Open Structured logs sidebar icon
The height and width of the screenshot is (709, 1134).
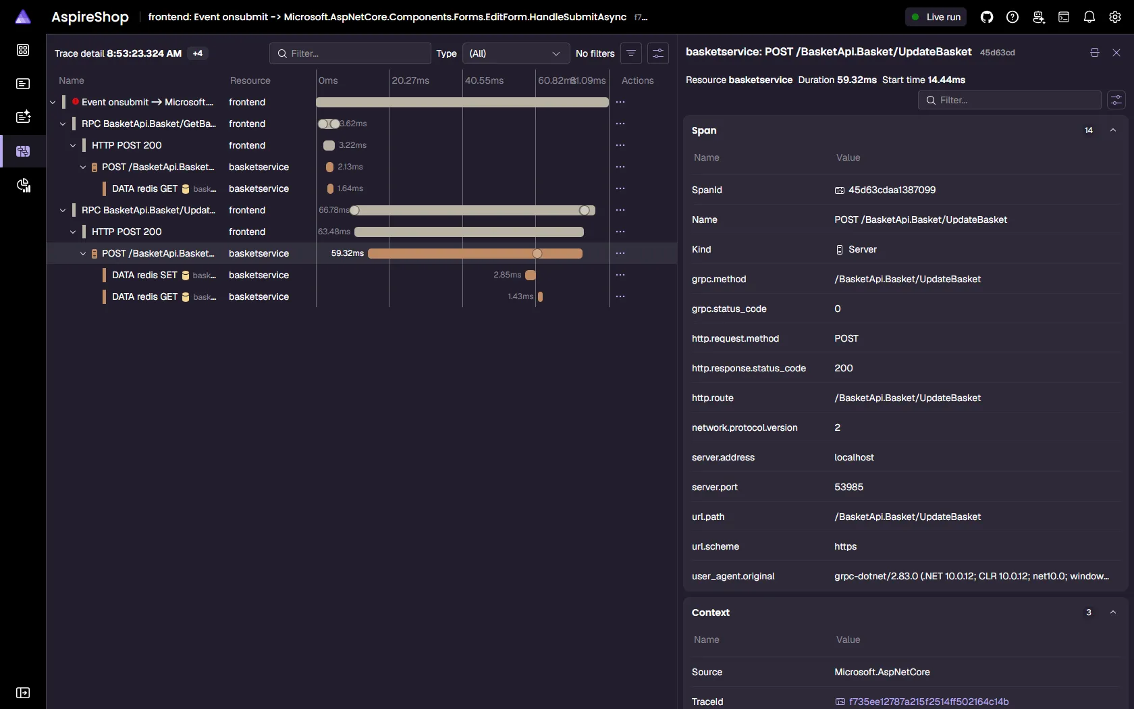pos(23,117)
